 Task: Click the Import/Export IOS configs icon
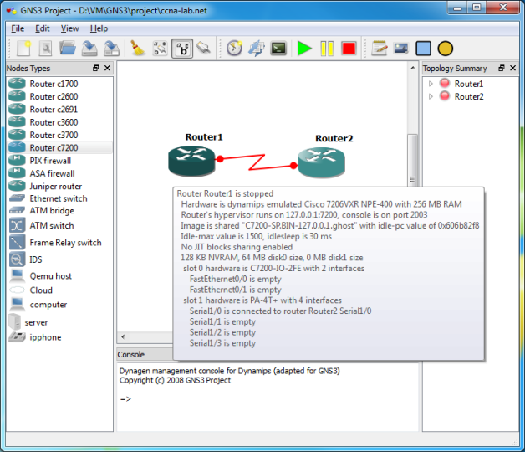(x=257, y=49)
